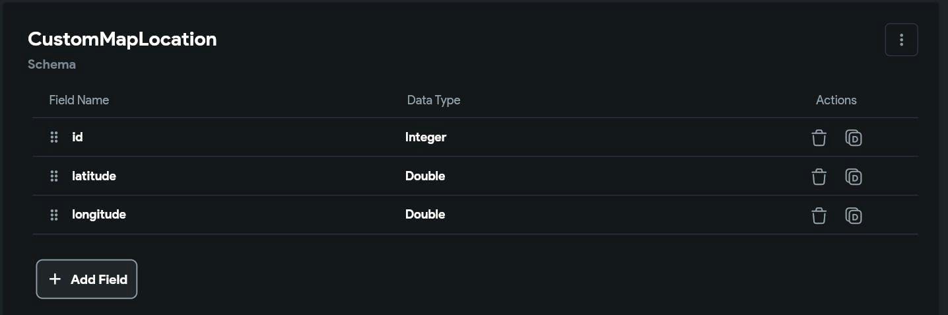Viewport: 948px width, 315px height.
Task: Click drag handle for longitude row
Action: 54,215
